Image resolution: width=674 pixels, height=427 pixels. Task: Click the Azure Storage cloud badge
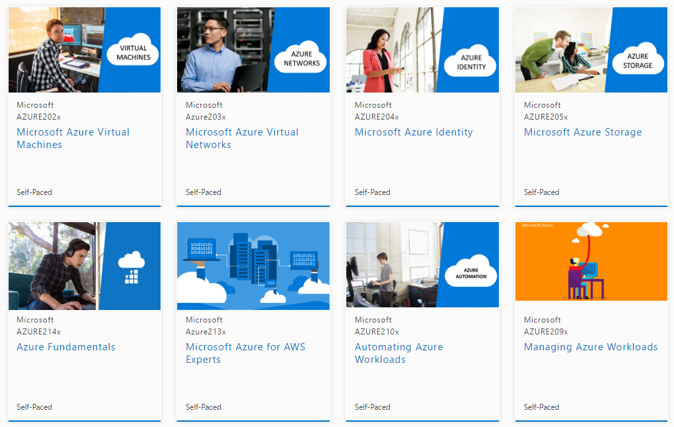pyautogui.click(x=637, y=61)
